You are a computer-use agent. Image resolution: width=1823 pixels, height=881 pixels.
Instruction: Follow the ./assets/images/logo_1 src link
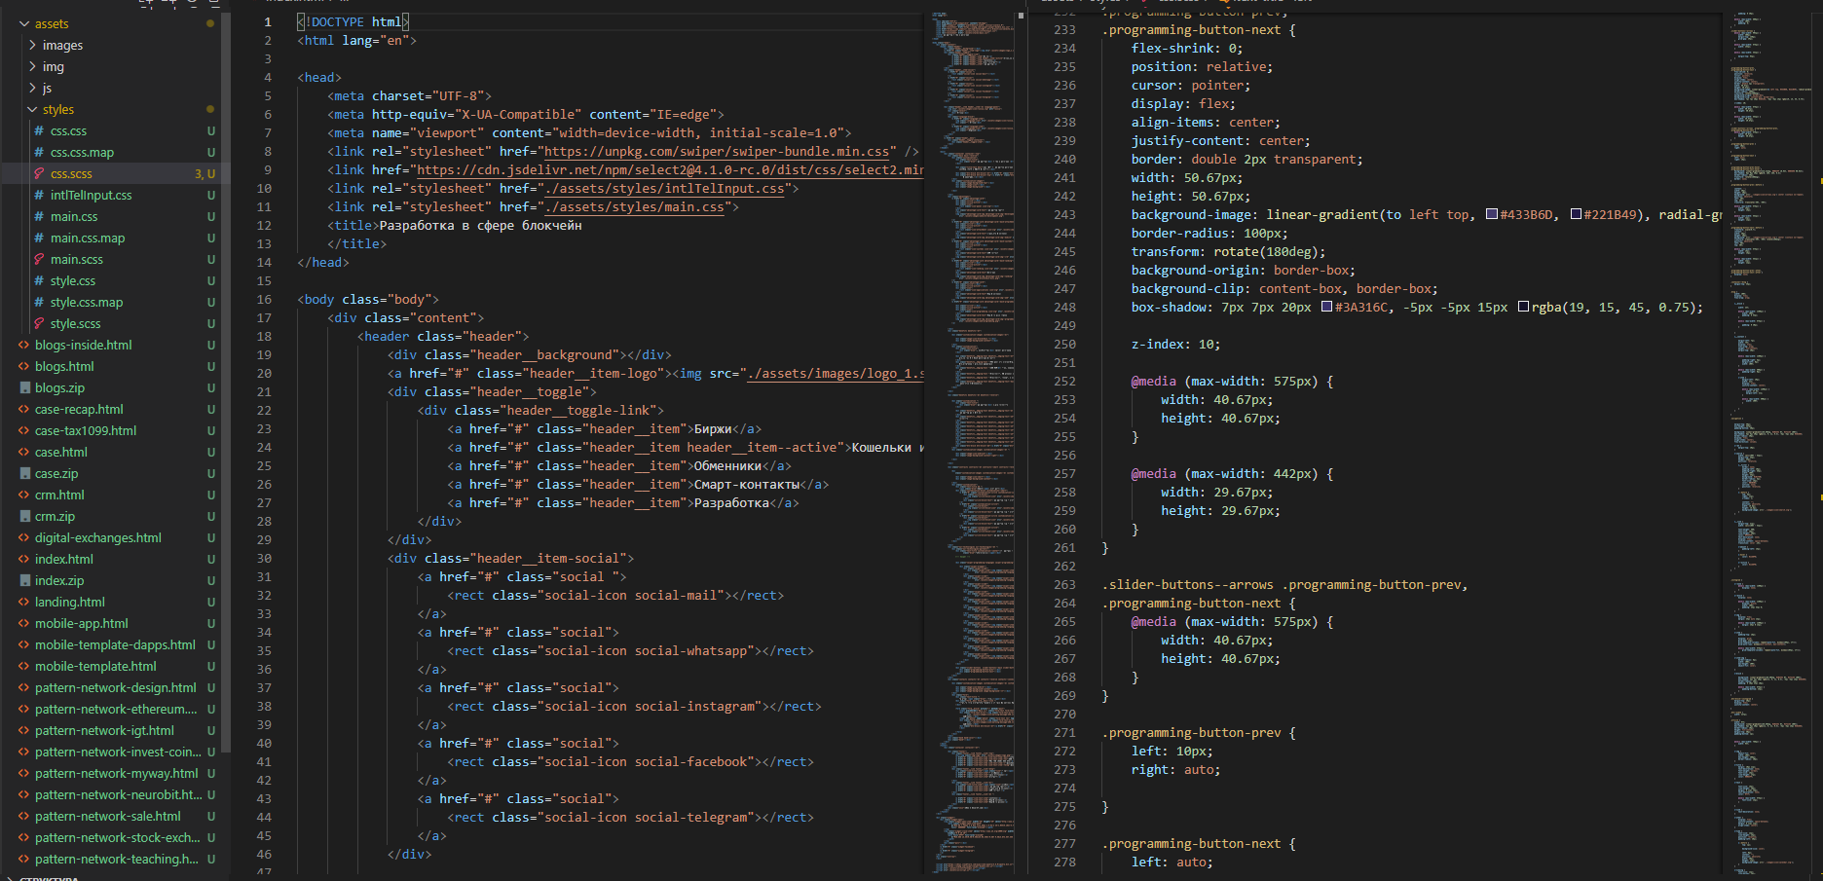click(x=835, y=374)
